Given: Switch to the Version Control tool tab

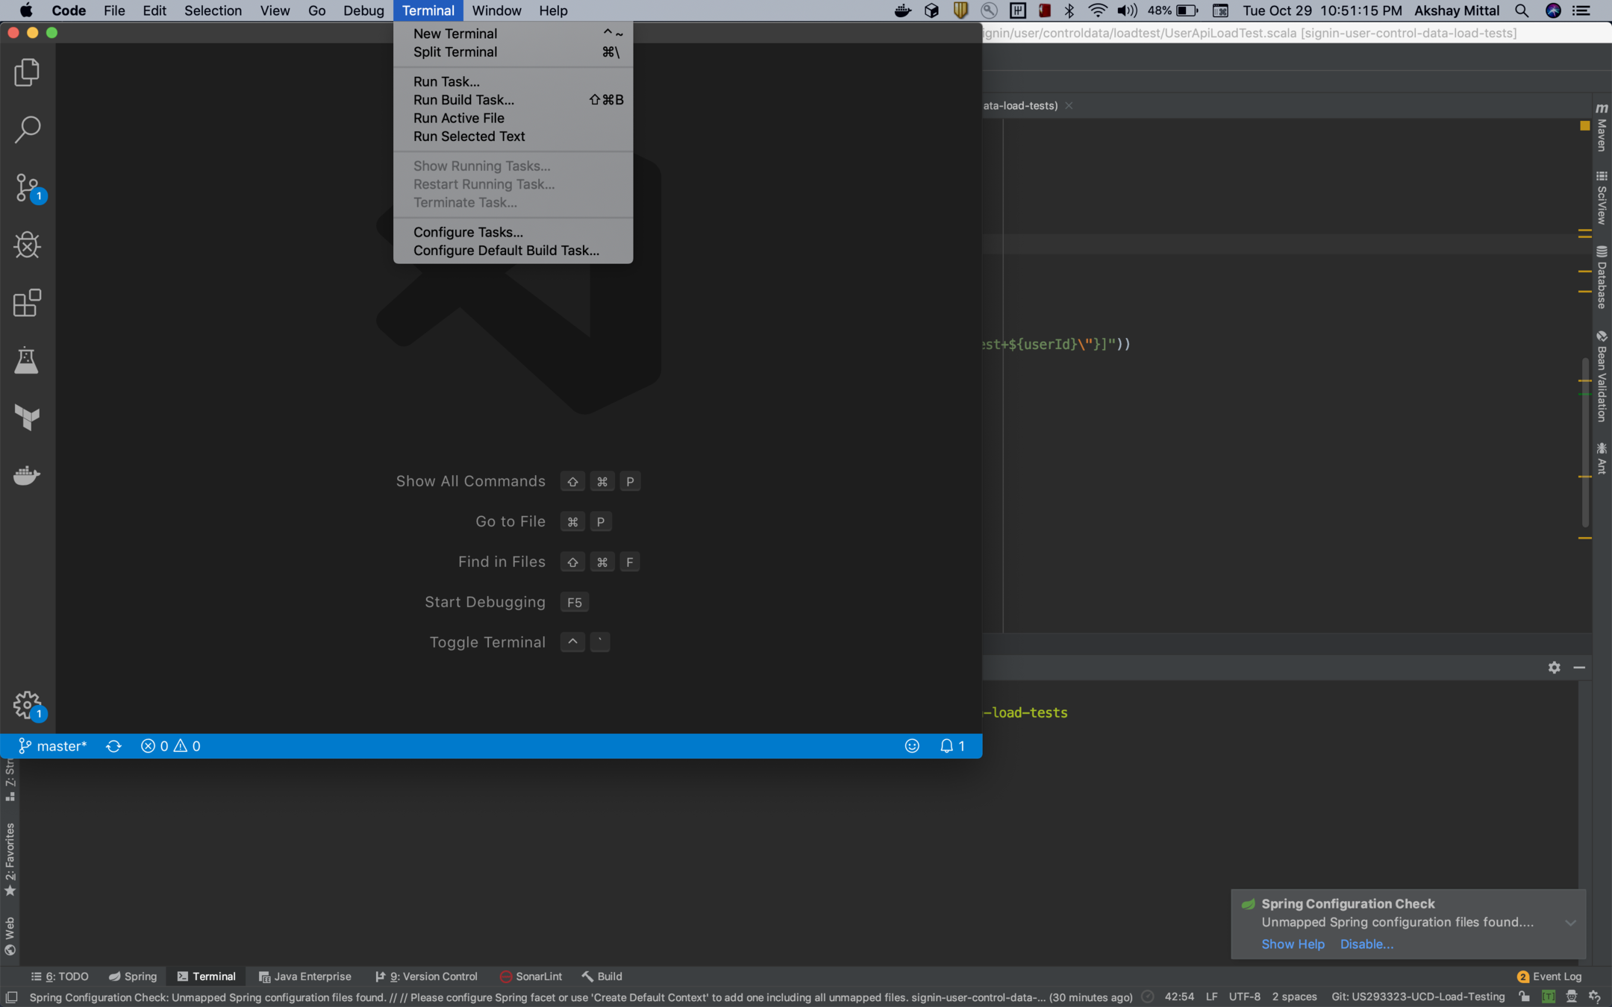Looking at the screenshot, I should point(426,976).
